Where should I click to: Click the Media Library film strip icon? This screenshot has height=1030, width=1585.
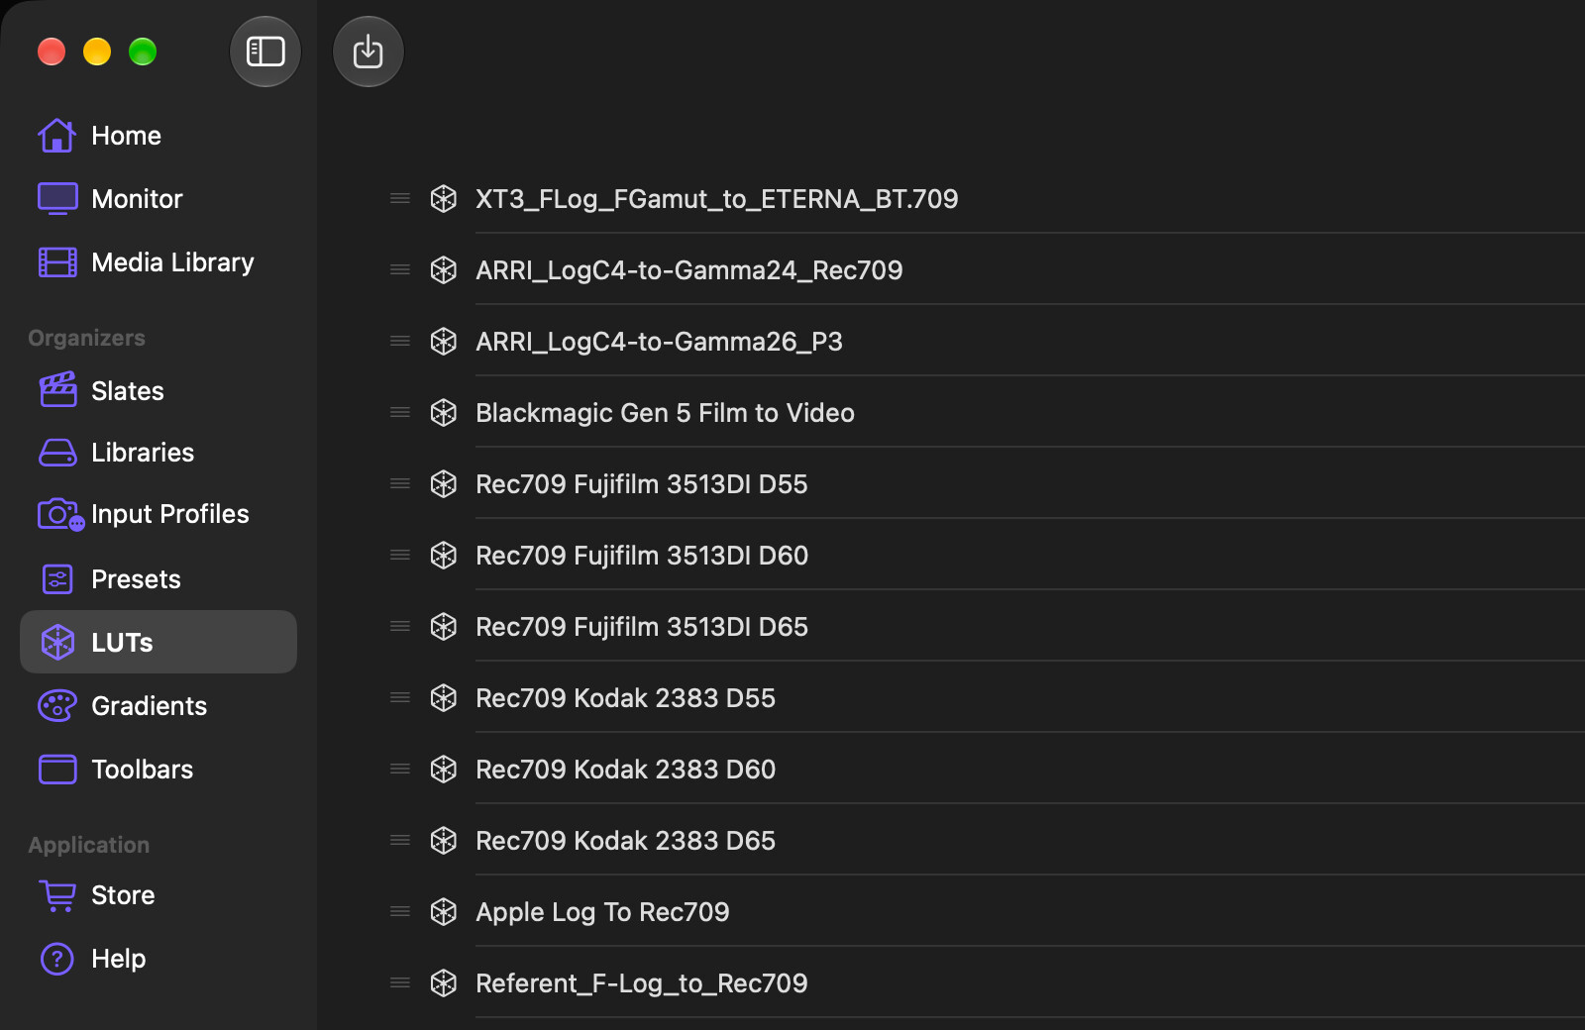[x=57, y=262]
